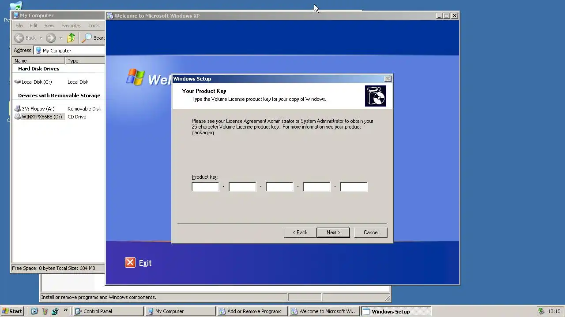The height and width of the screenshot is (317, 565).
Task: Open File menu in My Computer
Action: click(19, 26)
